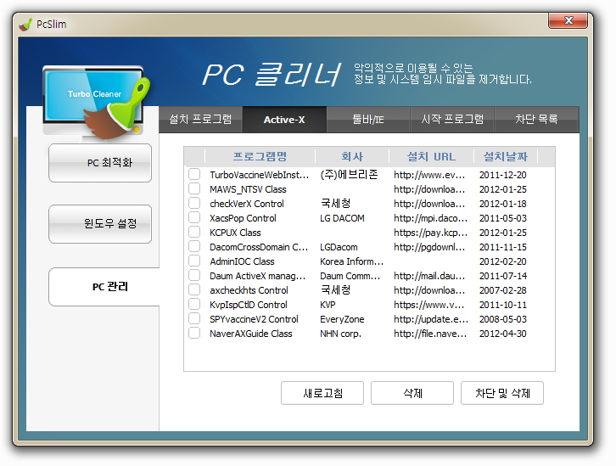The height and width of the screenshot is (466, 616).
Task: Check the TurboVaccineWebInst checkbox
Action: pyautogui.click(x=194, y=175)
